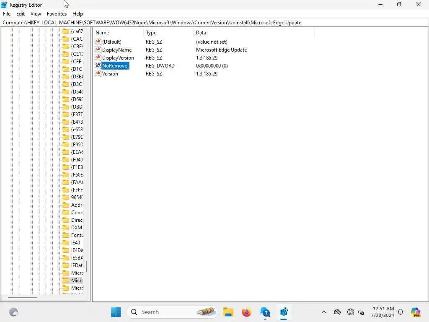Select the DXM key in tree
Image resolution: width=429 pixels, height=322 pixels.
pyautogui.click(x=77, y=228)
